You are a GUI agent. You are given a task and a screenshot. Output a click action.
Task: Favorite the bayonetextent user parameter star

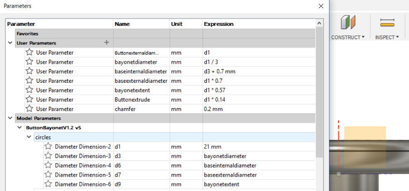30,90
